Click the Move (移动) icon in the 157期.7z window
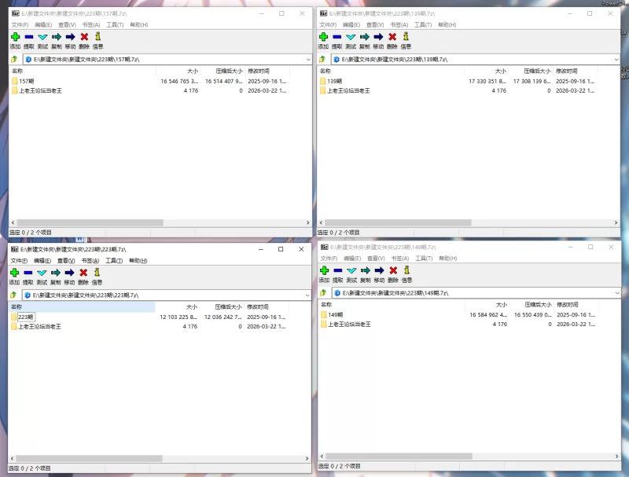629x477 pixels. 70,37
